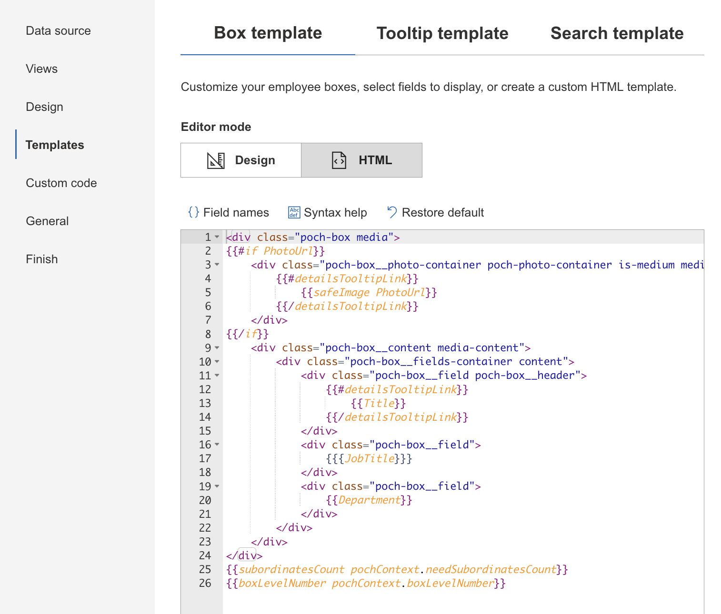The height and width of the screenshot is (614, 721).
Task: Collapse the JobTitle field block on line 16
Action: coord(217,445)
